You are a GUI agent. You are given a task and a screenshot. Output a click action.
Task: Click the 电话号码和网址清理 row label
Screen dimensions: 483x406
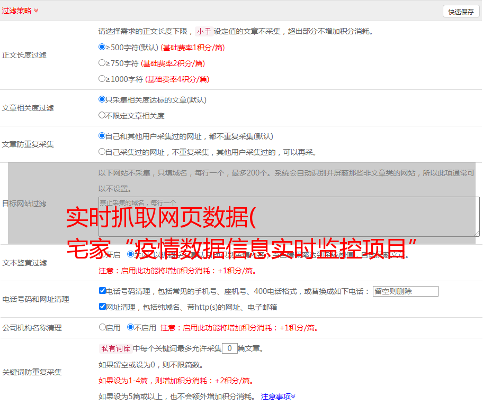[x=35, y=299]
